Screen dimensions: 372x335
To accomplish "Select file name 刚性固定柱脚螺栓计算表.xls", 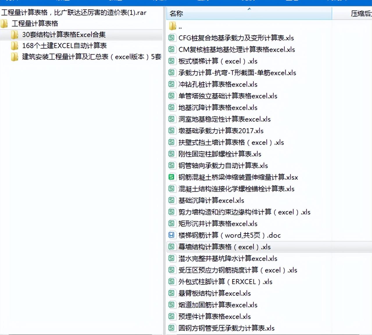I will click(220, 154).
